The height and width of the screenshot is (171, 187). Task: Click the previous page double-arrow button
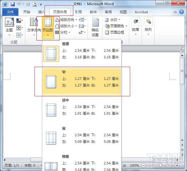(x=182, y=145)
